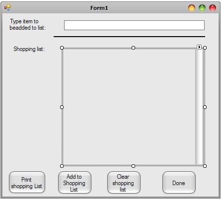Click the red close button in the title bar
The width and height of the screenshot is (222, 199).
click(x=213, y=8)
